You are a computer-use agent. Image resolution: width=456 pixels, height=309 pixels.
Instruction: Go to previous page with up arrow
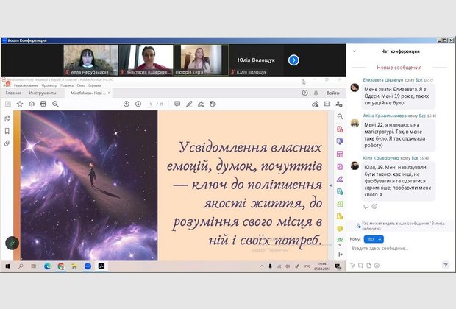[x=127, y=104]
